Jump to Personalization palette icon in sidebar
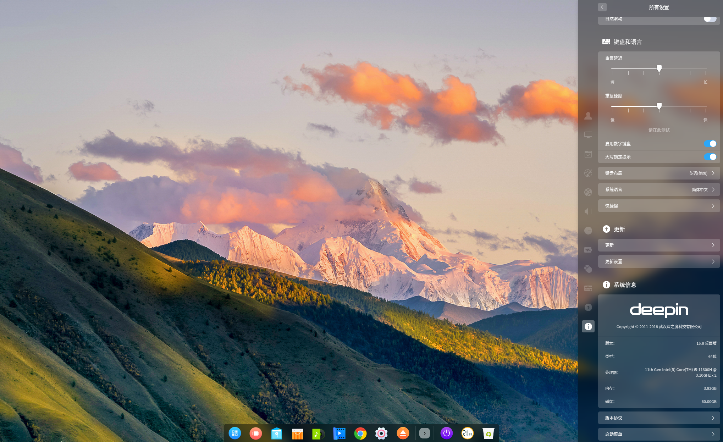Image resolution: width=723 pixels, height=442 pixels. coord(588,173)
